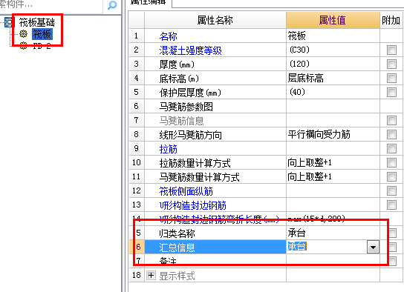404x292 pixels.
Task: Click the 筏板侧面纵筋 property link
Action: [186, 191]
